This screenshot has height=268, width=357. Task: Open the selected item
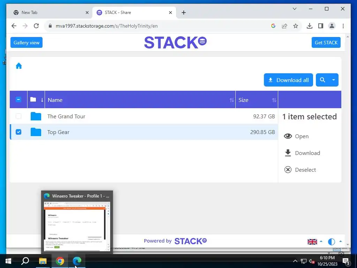click(x=296, y=136)
